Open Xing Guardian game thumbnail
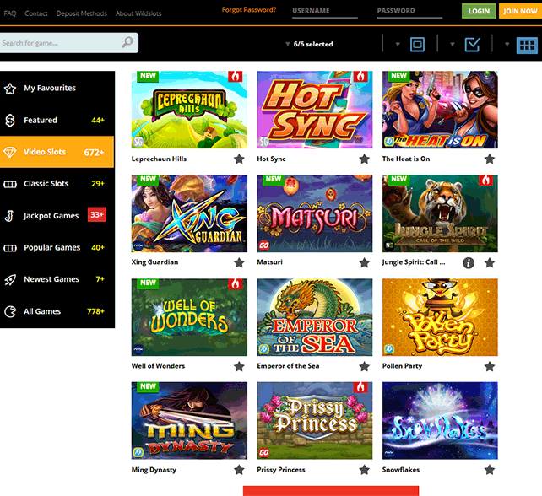The height and width of the screenshot is (496, 542). click(x=189, y=213)
